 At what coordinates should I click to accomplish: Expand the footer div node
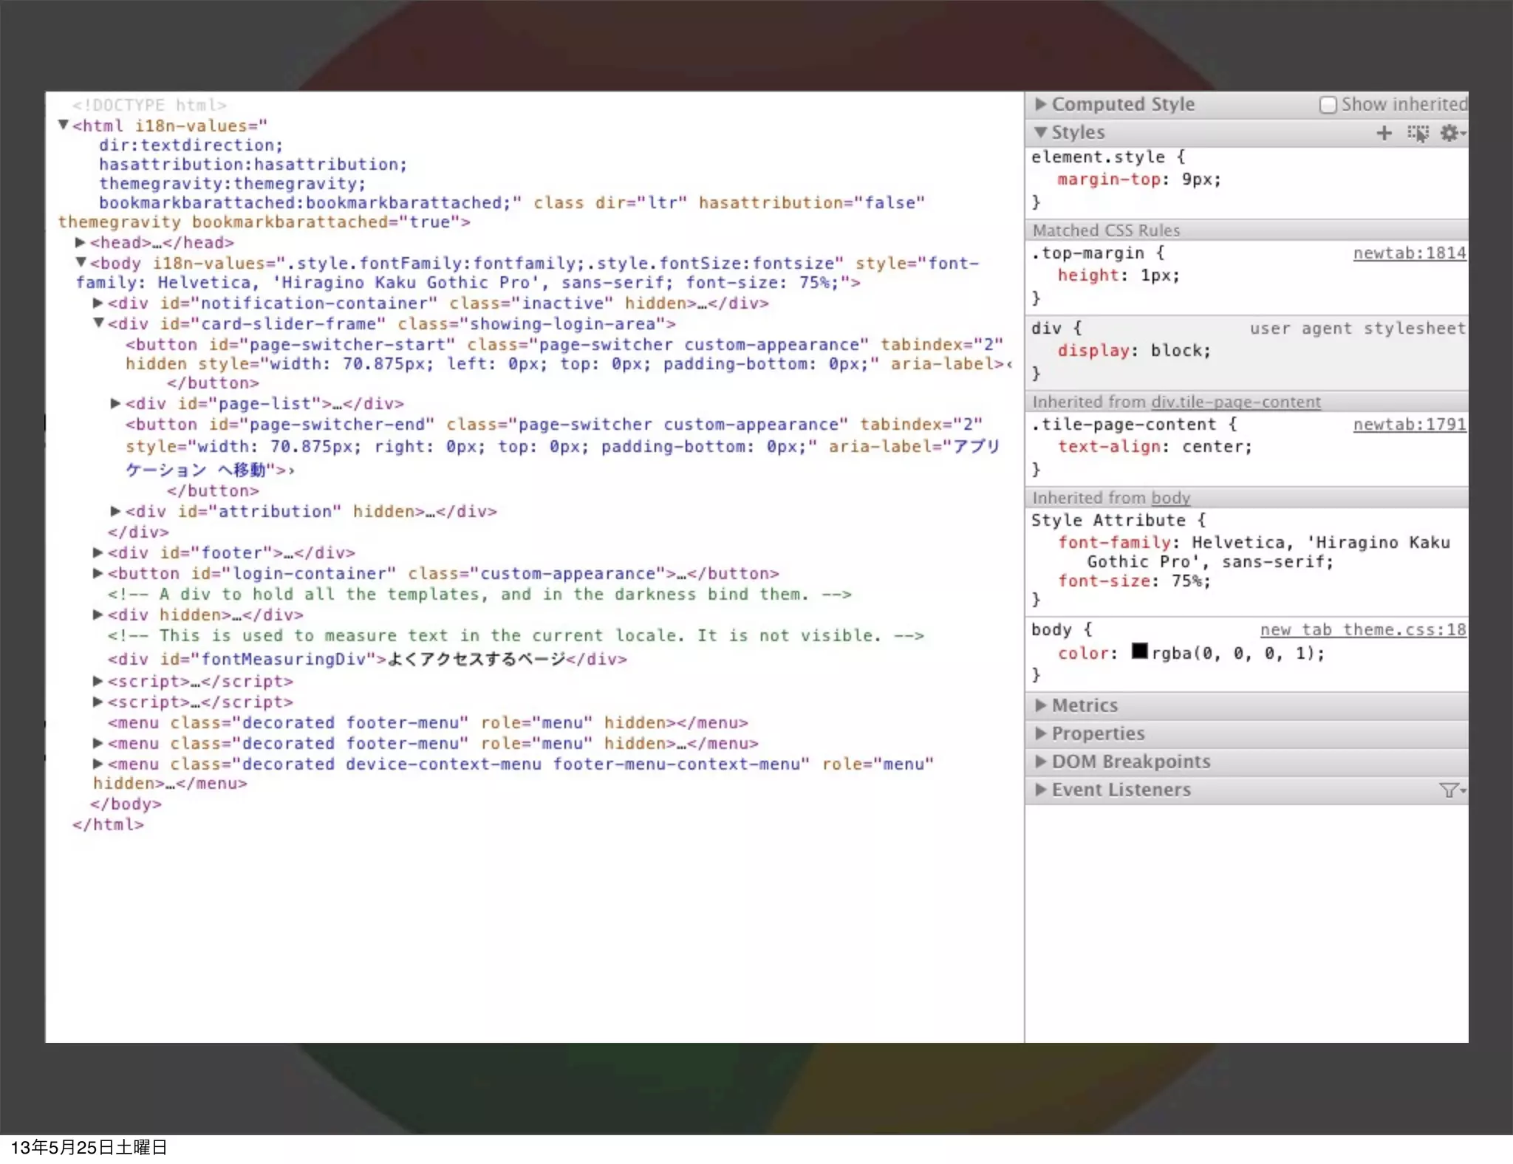click(98, 552)
